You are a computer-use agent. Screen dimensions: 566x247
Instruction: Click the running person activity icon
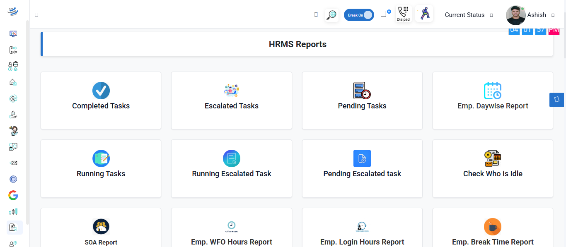coord(424,13)
